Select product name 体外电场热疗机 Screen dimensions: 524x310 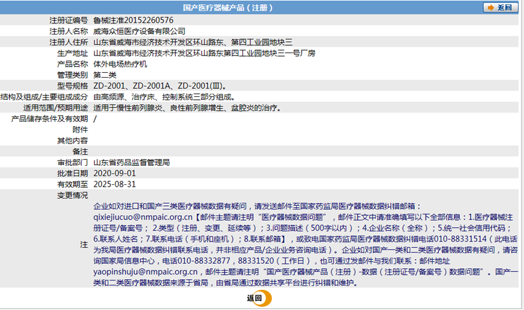tap(120, 64)
